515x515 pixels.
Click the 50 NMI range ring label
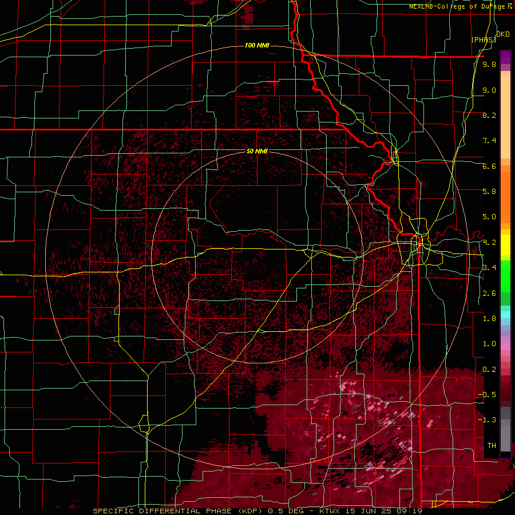coord(257,151)
